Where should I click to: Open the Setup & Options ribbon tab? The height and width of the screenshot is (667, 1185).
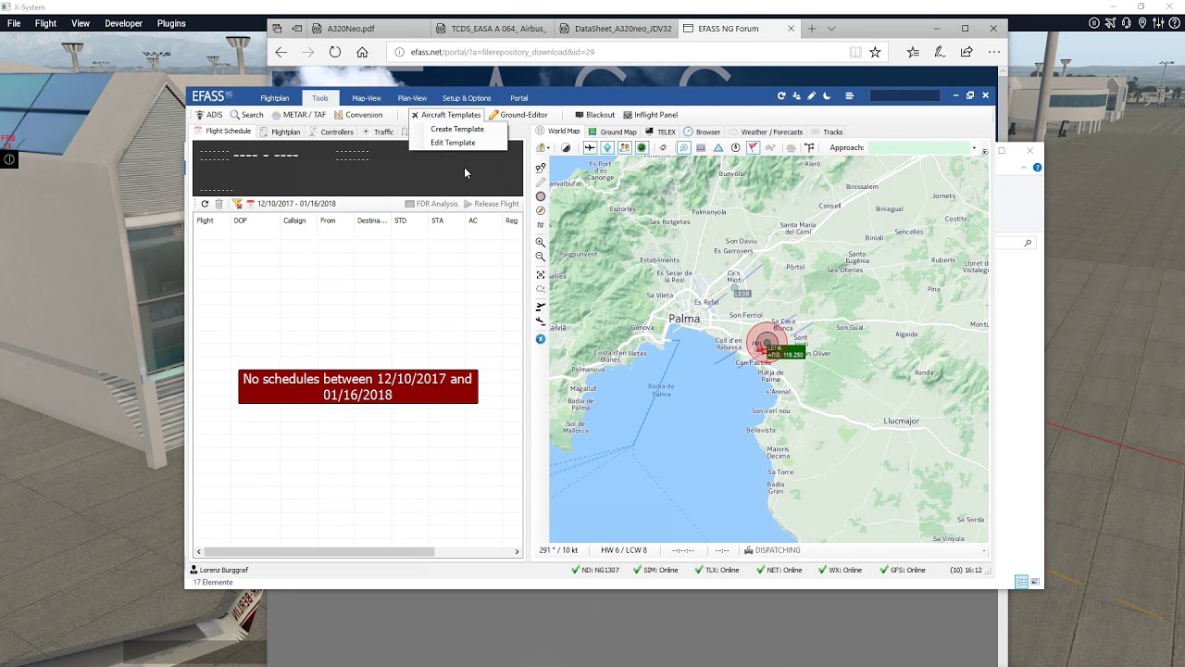click(467, 98)
